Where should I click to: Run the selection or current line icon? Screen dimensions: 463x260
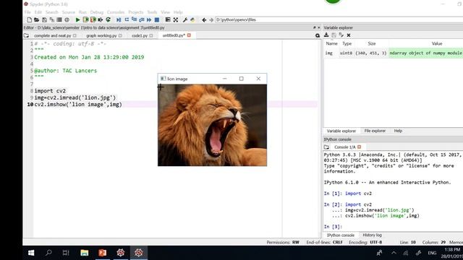[101, 19]
